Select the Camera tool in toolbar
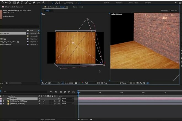The height and width of the screenshot is (121, 182). (6, 3)
